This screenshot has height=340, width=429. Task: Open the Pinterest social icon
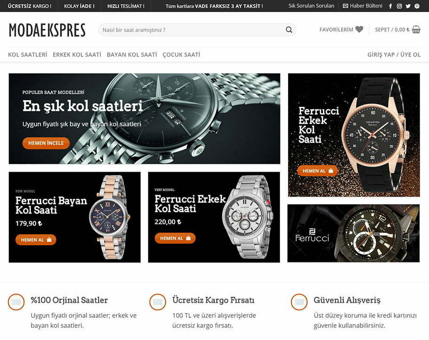[417, 6]
